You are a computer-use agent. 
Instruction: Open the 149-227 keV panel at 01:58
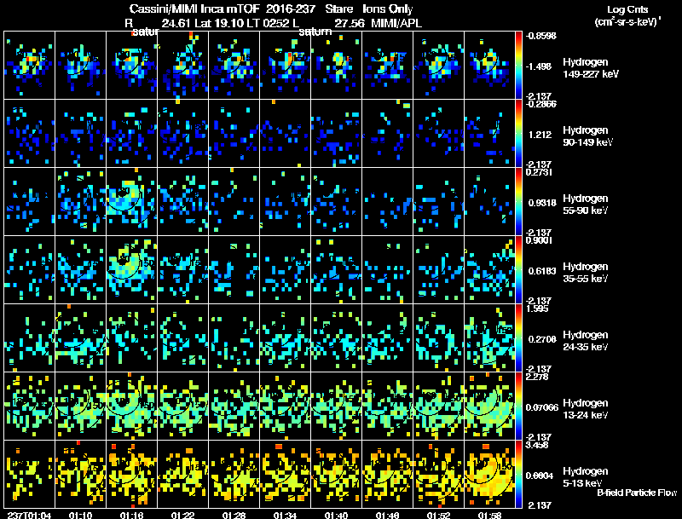pyautogui.click(x=489, y=66)
